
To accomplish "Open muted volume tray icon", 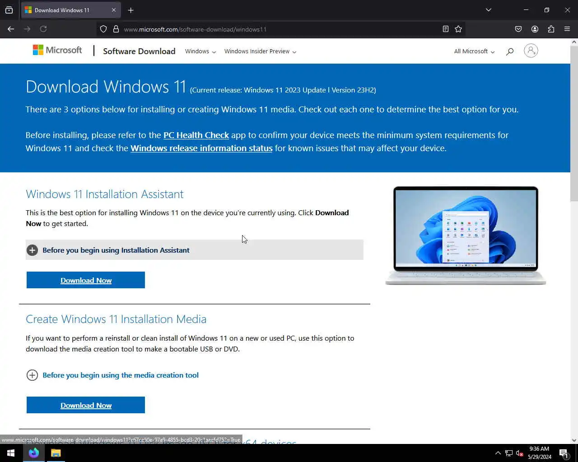I will point(520,453).
